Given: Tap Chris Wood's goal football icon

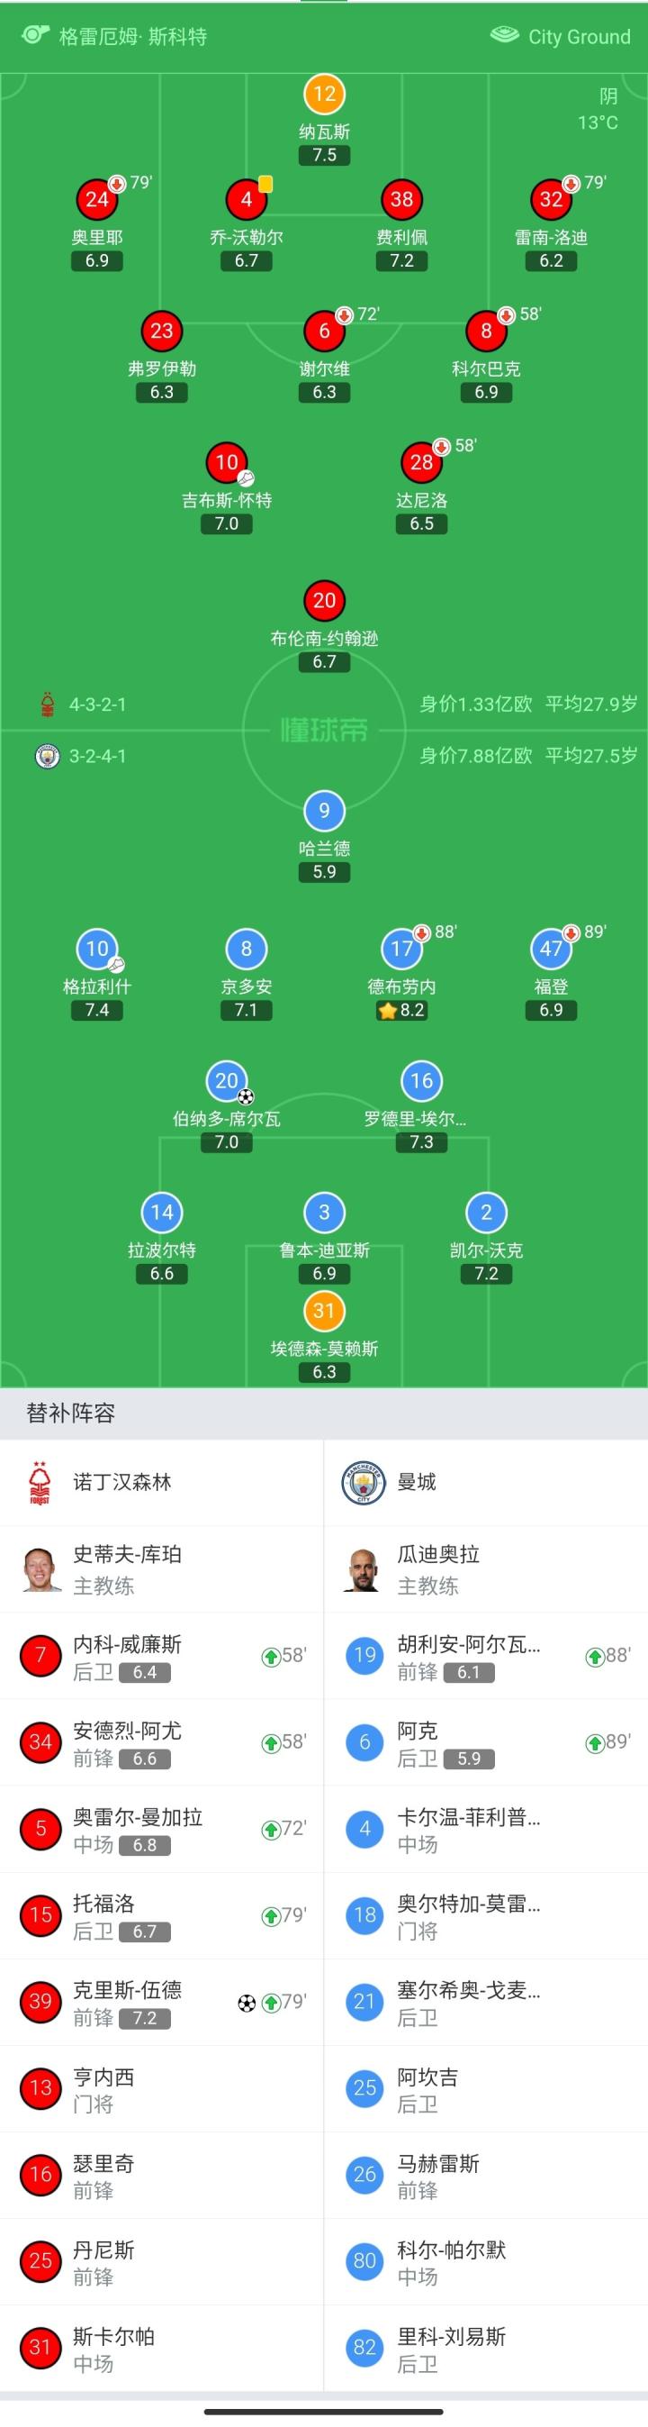Looking at the screenshot, I should pyautogui.click(x=247, y=2003).
